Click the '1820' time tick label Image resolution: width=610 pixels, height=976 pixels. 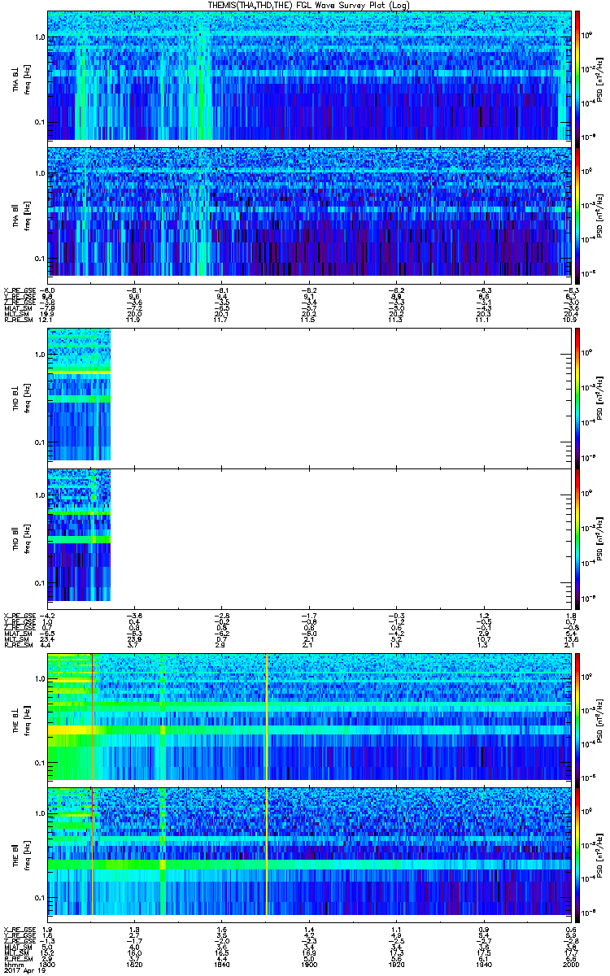pyautogui.click(x=135, y=965)
